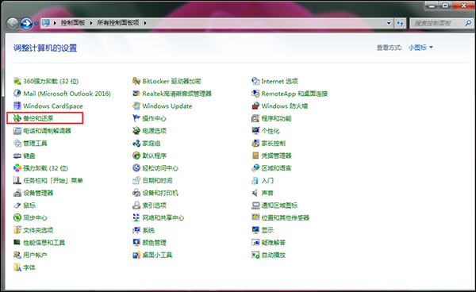
Task: Open Windows Update icon
Action: click(136, 106)
